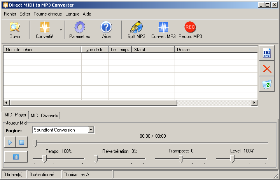Launch the Split MP3 tool
The height and width of the screenshot is (180, 280).
point(136,30)
